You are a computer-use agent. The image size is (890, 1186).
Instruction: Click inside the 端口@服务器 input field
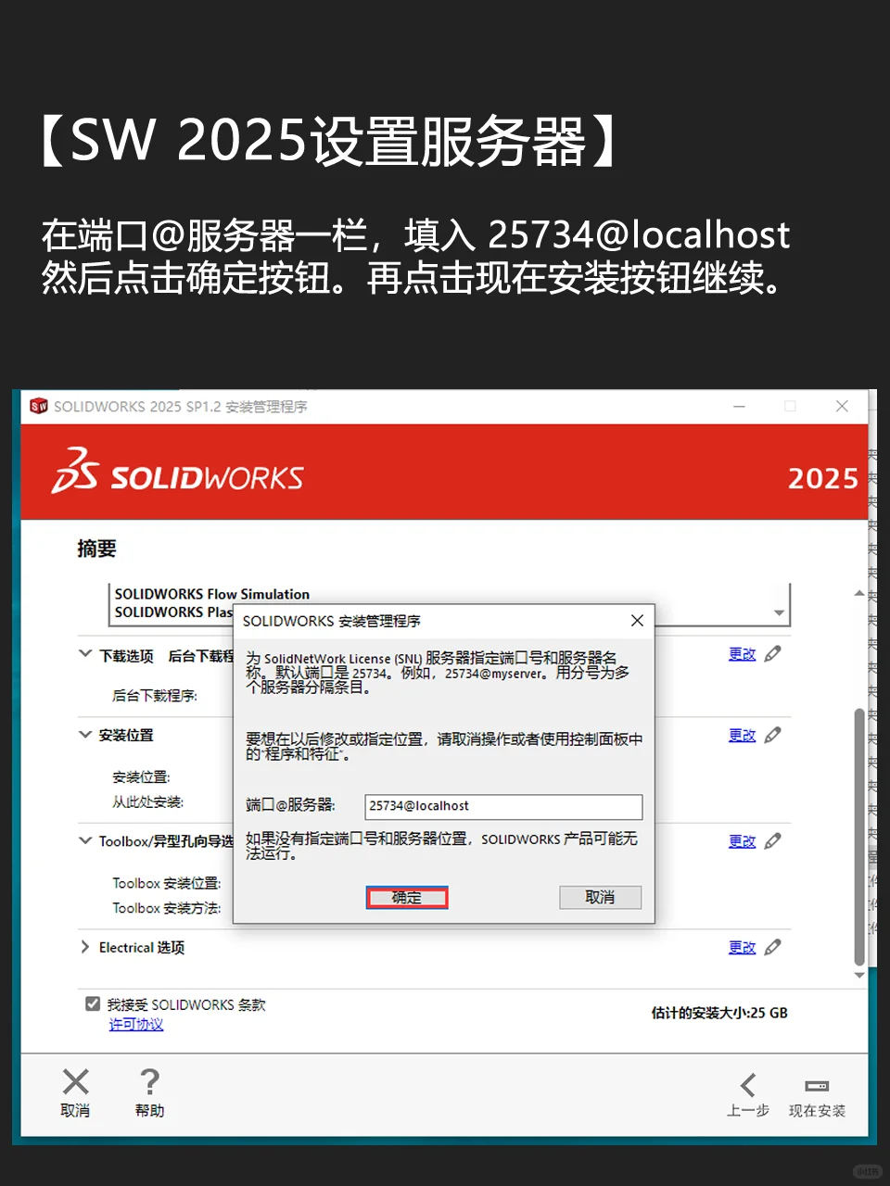coord(503,806)
